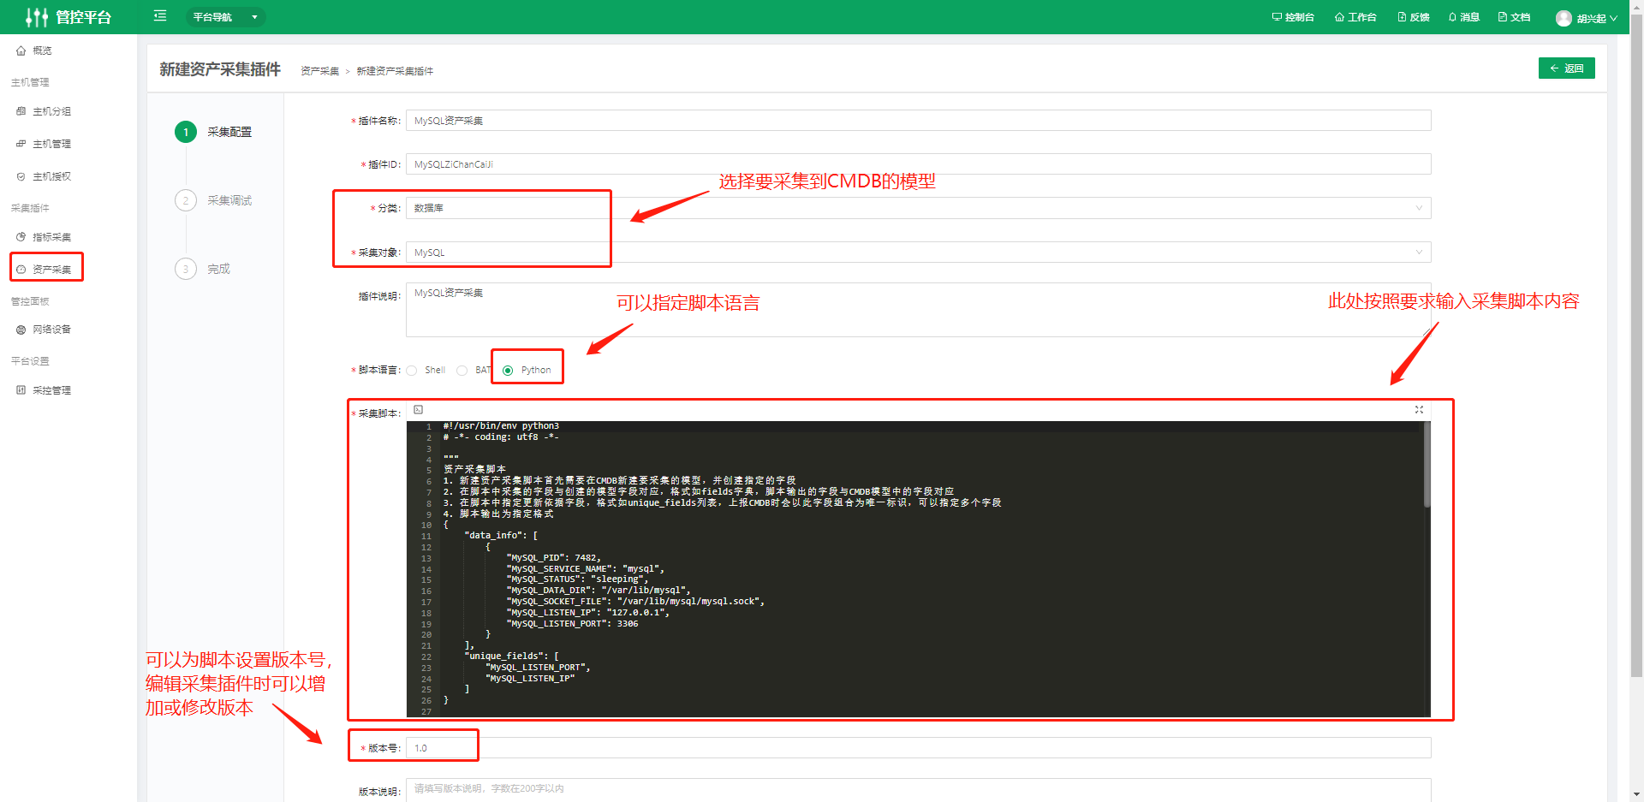Open 消息 notifications

pyautogui.click(x=1464, y=17)
